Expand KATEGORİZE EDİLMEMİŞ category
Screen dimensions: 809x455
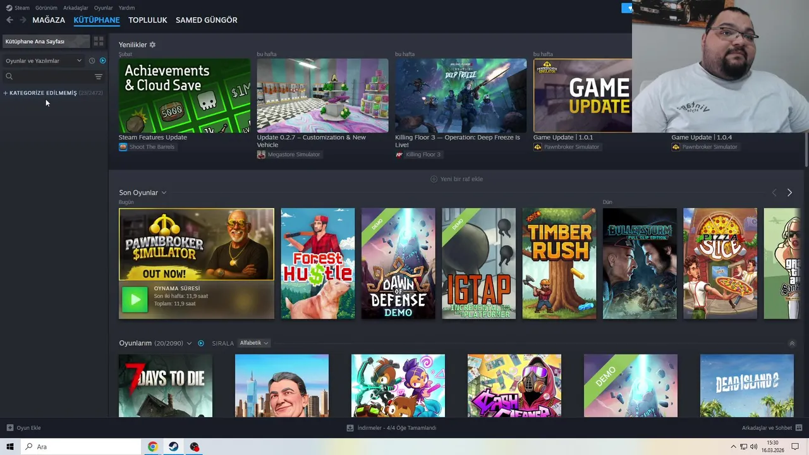point(53,93)
